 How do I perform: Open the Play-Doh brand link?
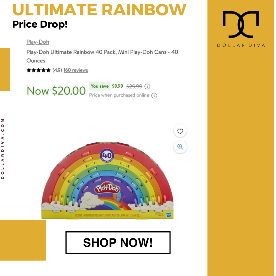38,42
